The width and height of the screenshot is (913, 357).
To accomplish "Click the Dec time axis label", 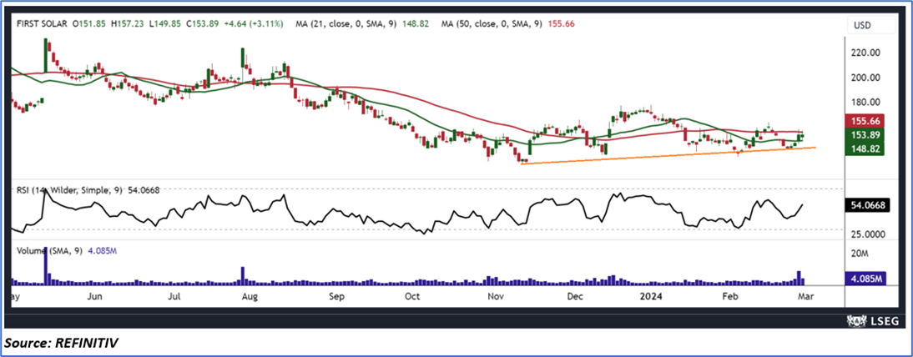I will click(x=575, y=296).
